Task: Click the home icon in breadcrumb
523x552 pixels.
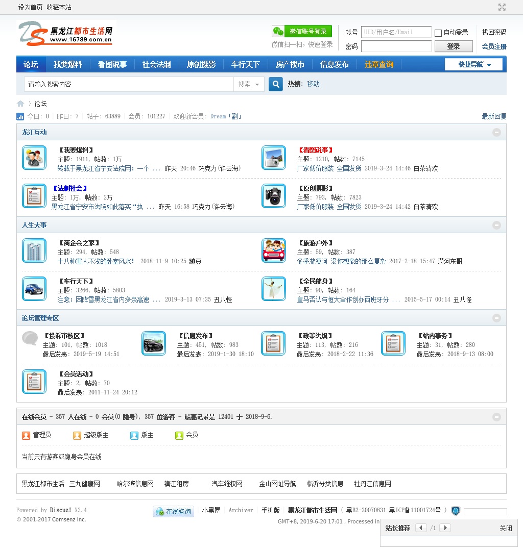Action: (x=20, y=104)
